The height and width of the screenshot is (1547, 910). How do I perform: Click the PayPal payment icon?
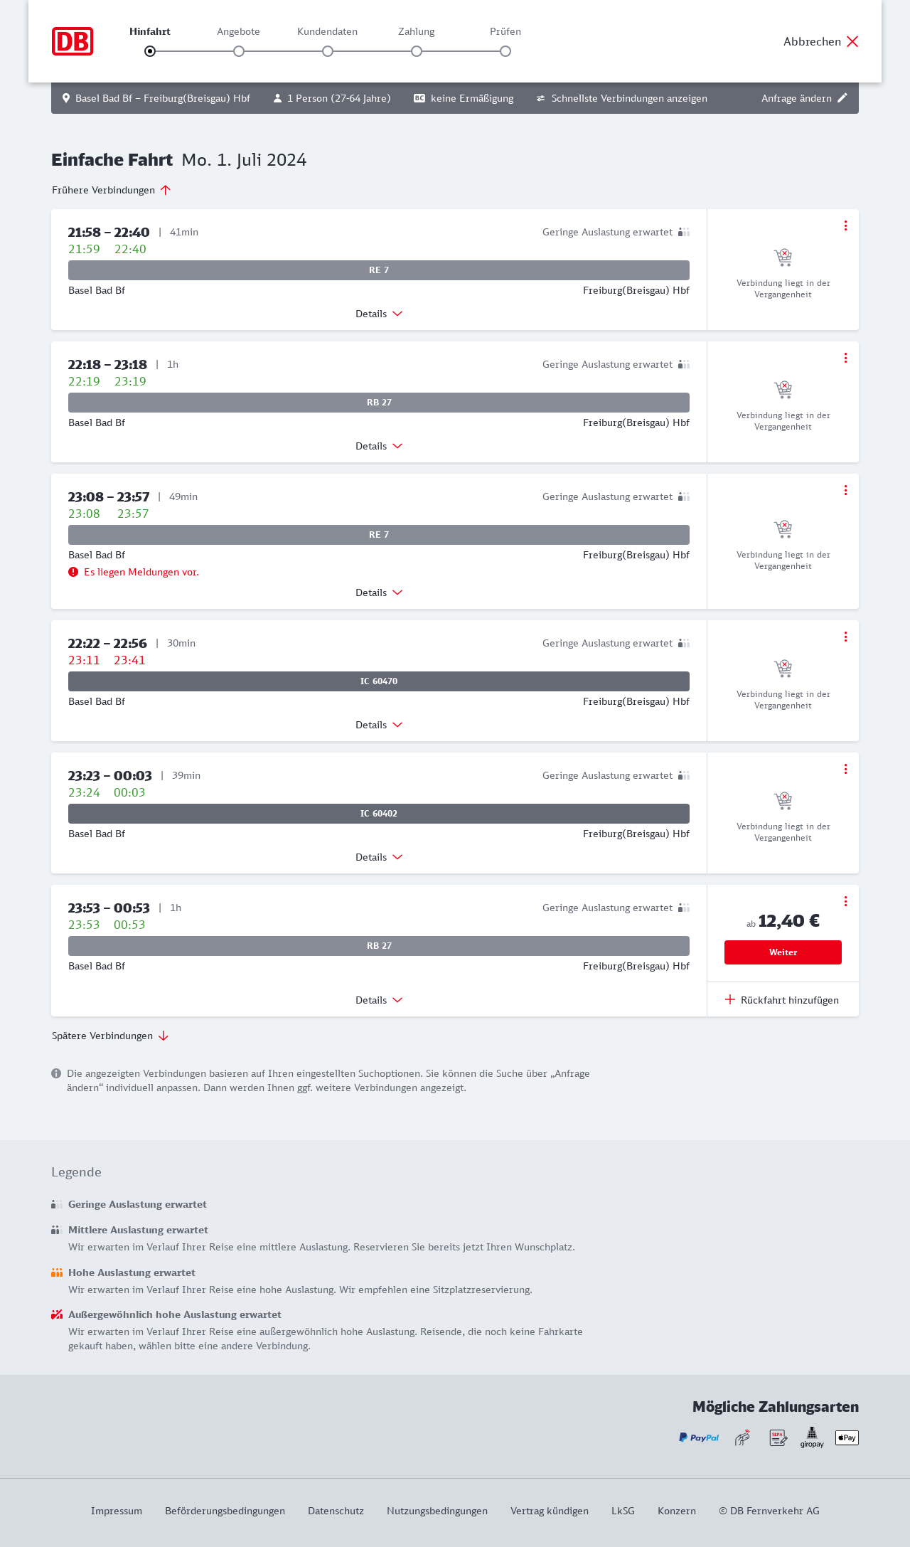(699, 1437)
